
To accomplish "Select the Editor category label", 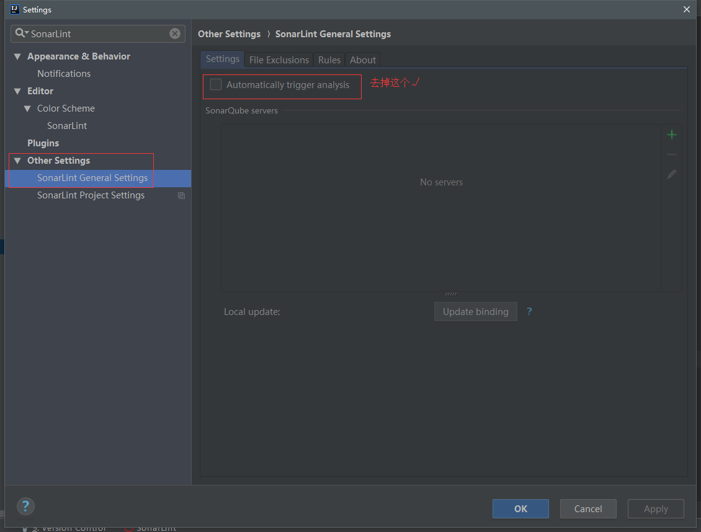I will (x=40, y=91).
